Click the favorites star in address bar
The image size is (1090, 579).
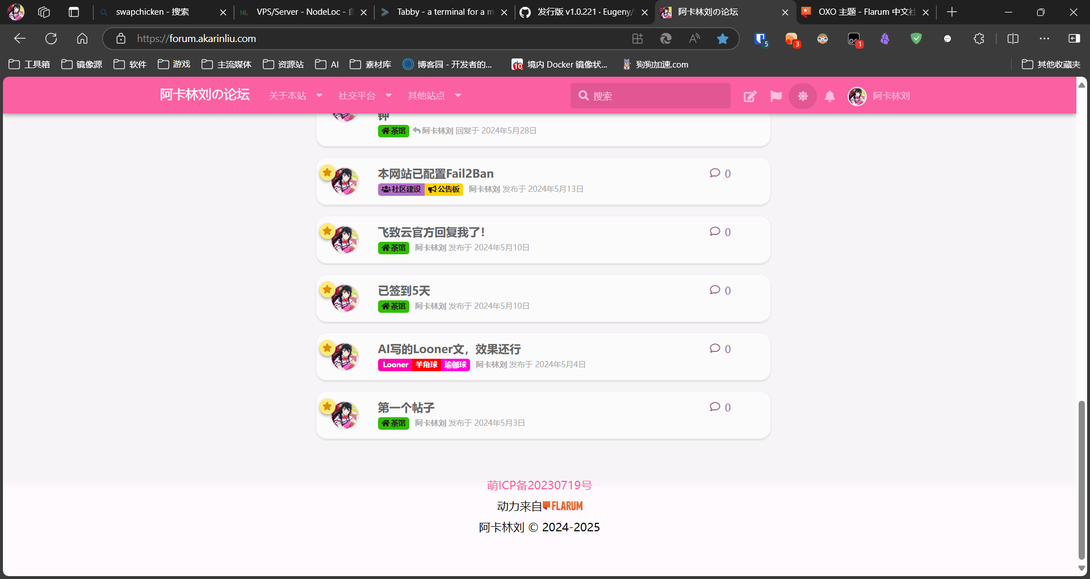tap(722, 39)
